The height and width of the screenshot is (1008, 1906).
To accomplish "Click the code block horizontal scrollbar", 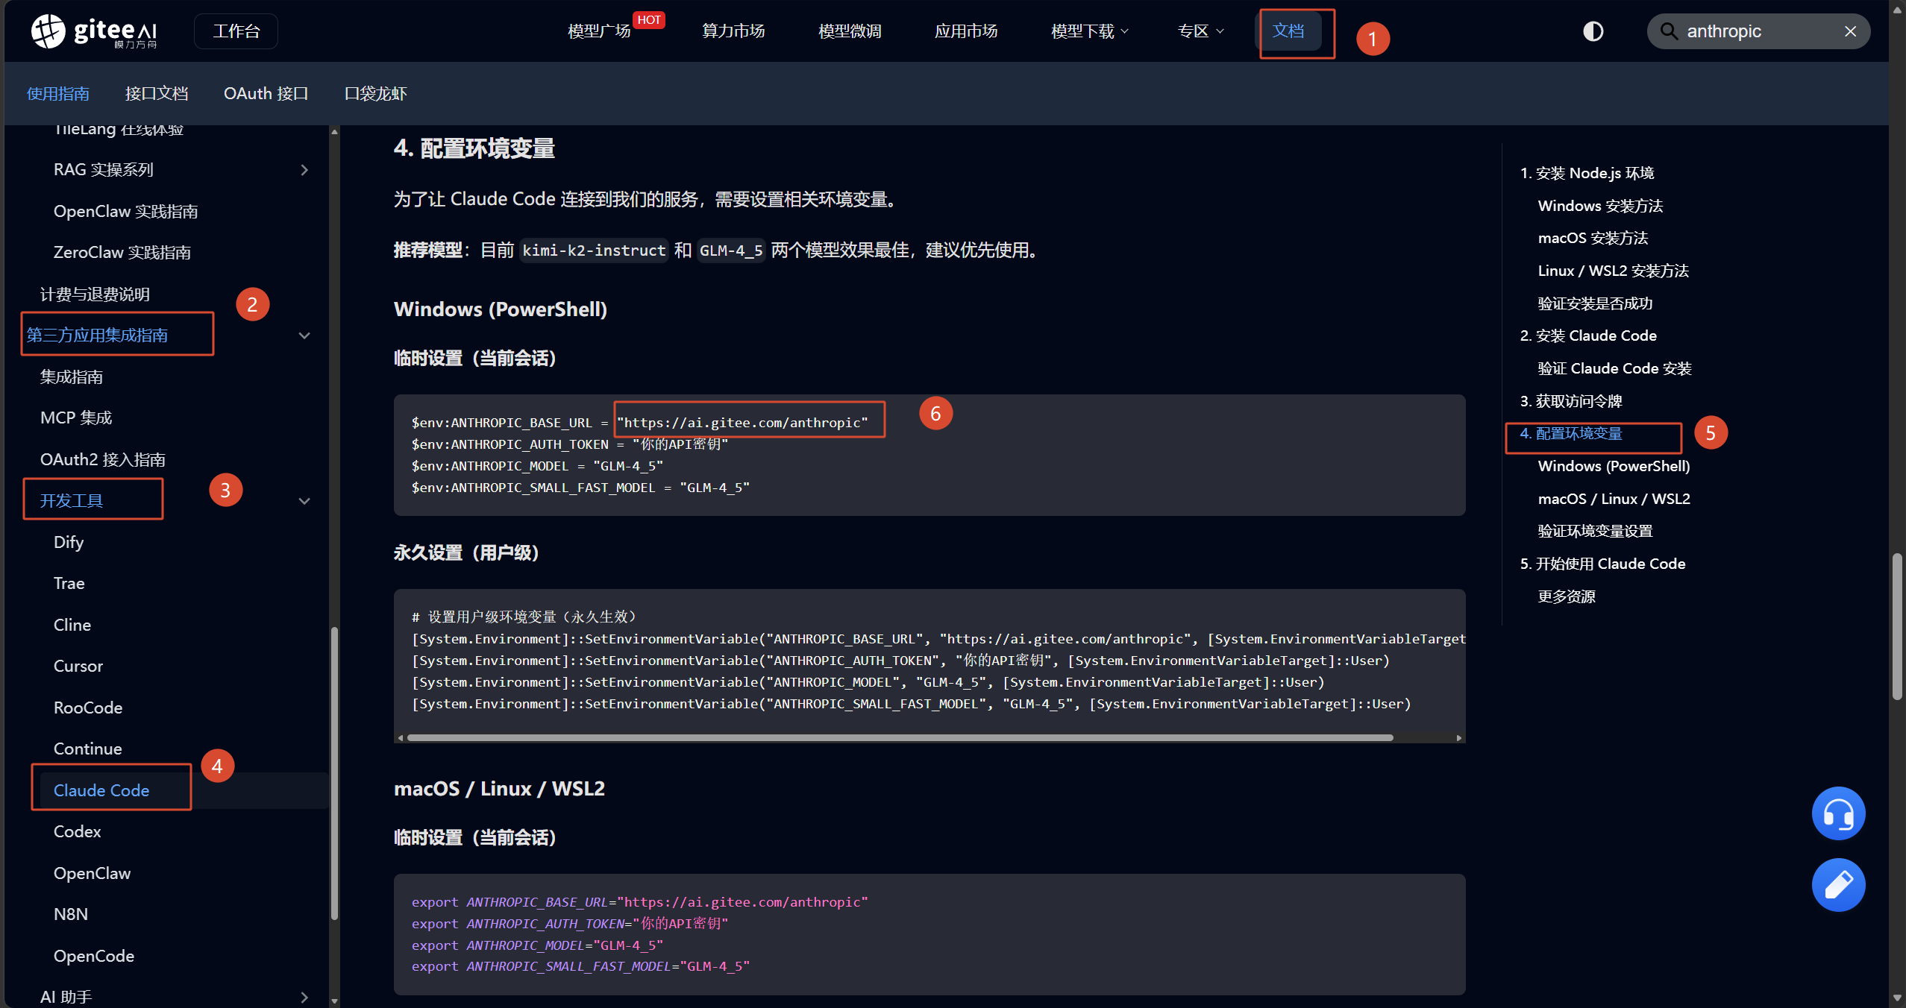I will (x=899, y=737).
